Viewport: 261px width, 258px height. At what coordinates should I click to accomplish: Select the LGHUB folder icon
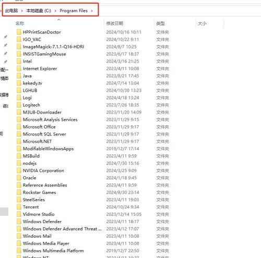coord(19,90)
